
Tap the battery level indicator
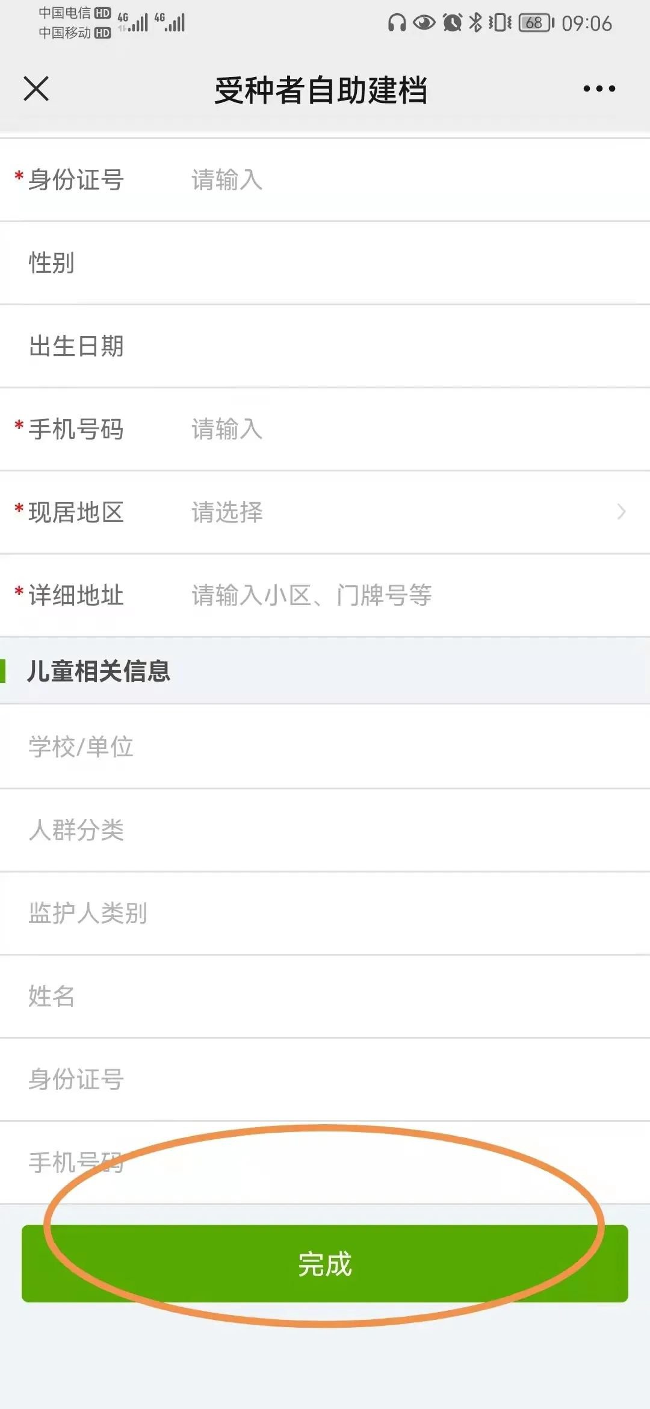point(536,23)
